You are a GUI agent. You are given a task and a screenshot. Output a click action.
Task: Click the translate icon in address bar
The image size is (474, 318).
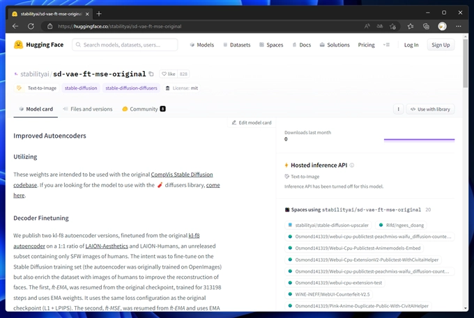[380, 26]
